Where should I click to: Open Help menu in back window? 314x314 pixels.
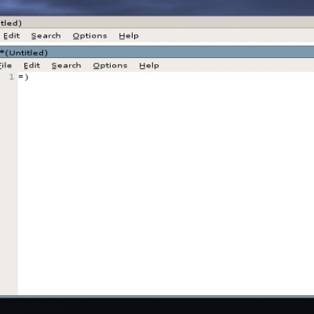[129, 35]
